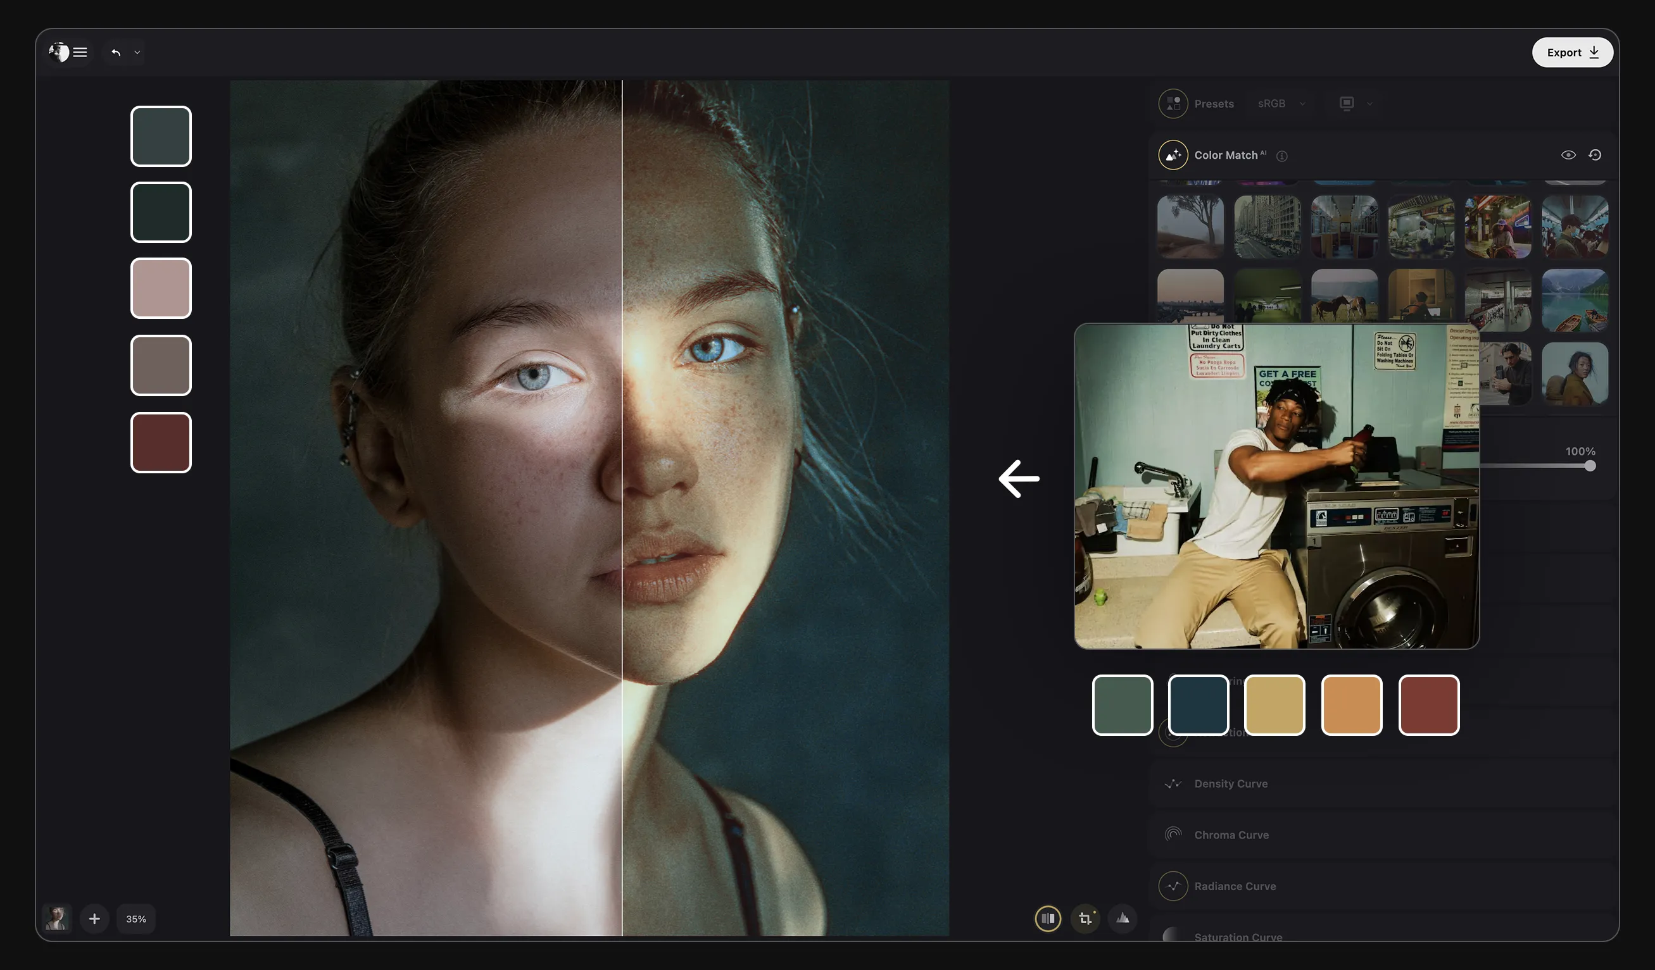
Task: Open Color Match info tooltip icon
Action: (1281, 156)
